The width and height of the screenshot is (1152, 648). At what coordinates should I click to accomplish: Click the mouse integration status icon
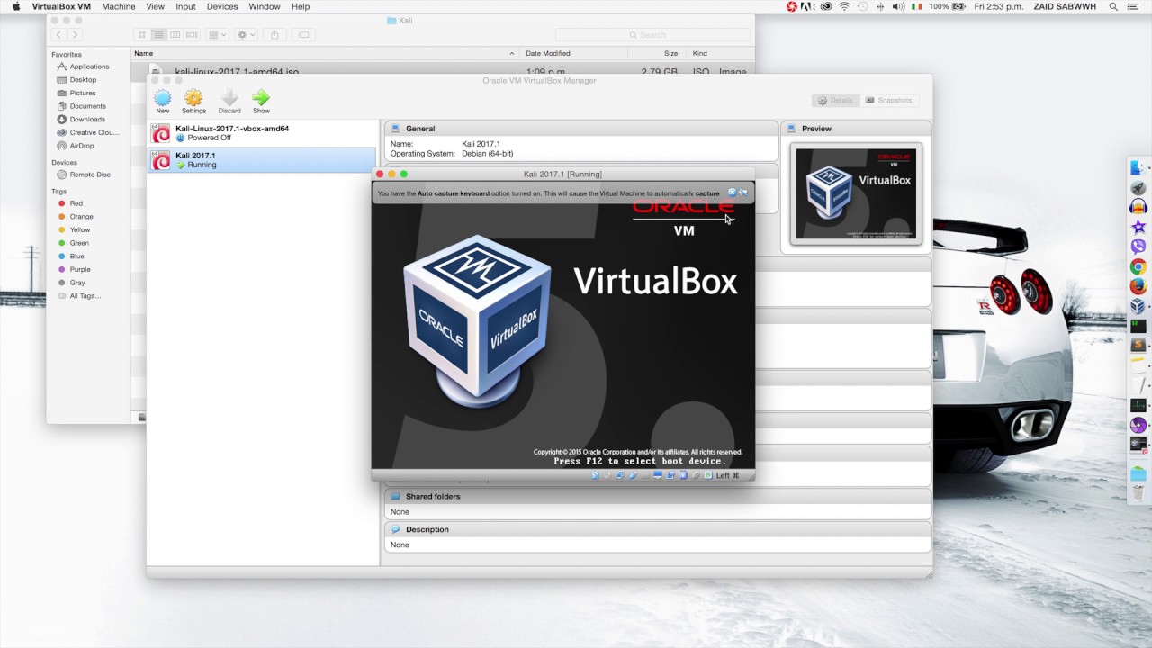point(696,475)
